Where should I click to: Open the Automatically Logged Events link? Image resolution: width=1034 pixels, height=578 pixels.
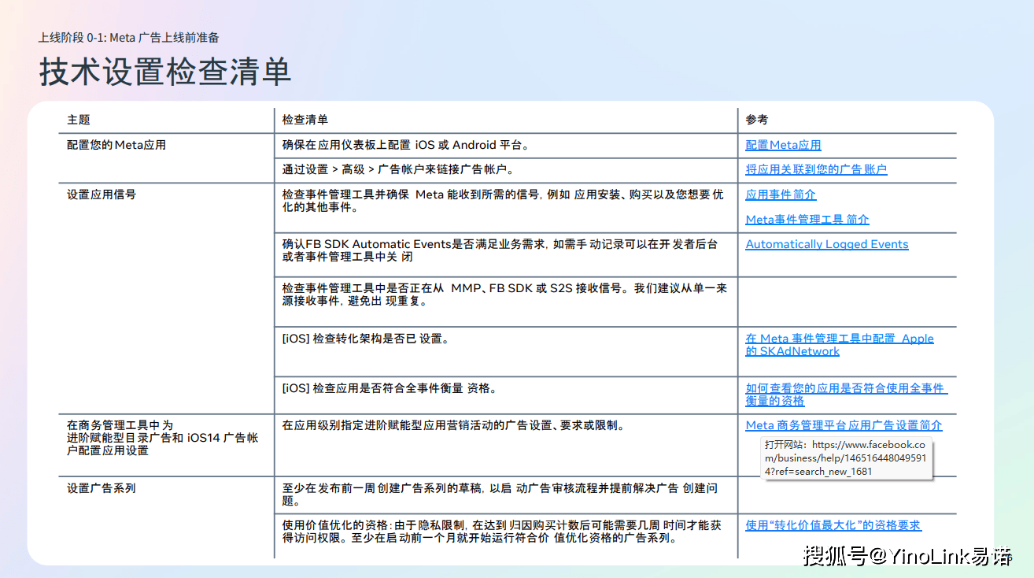826,244
